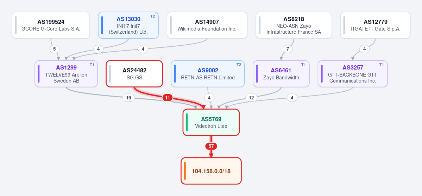Select the edge count badge 7

(x=288, y=49)
